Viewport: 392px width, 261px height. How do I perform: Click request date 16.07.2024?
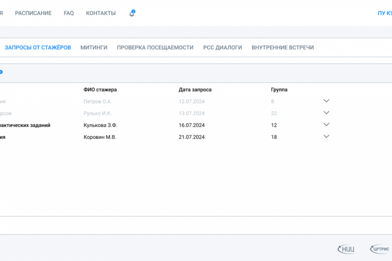192,125
